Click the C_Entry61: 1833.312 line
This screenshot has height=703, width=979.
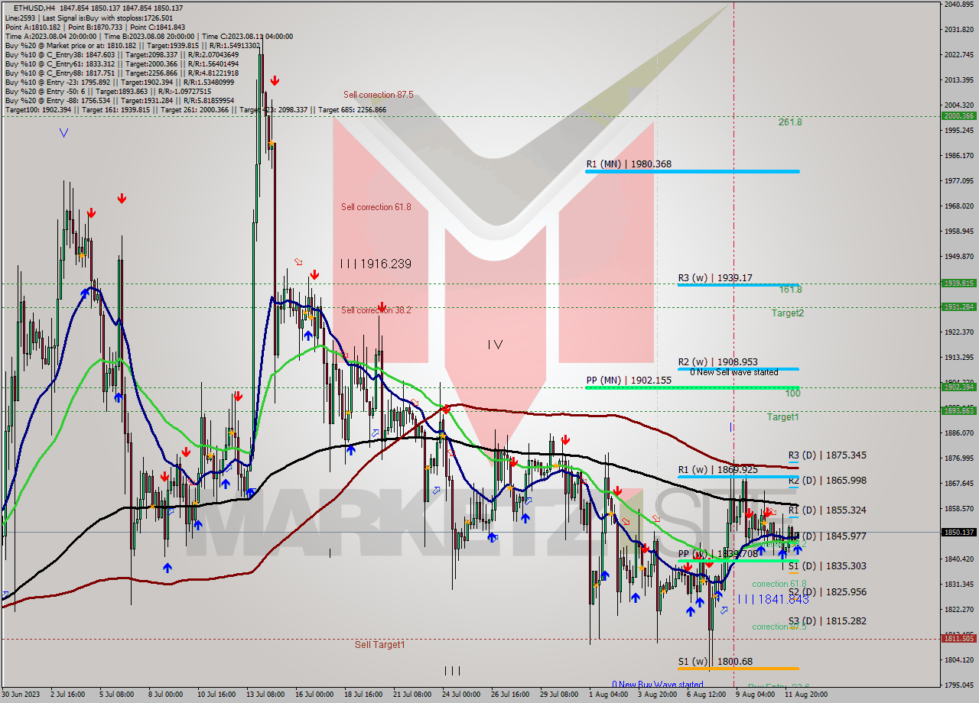[x=122, y=63]
